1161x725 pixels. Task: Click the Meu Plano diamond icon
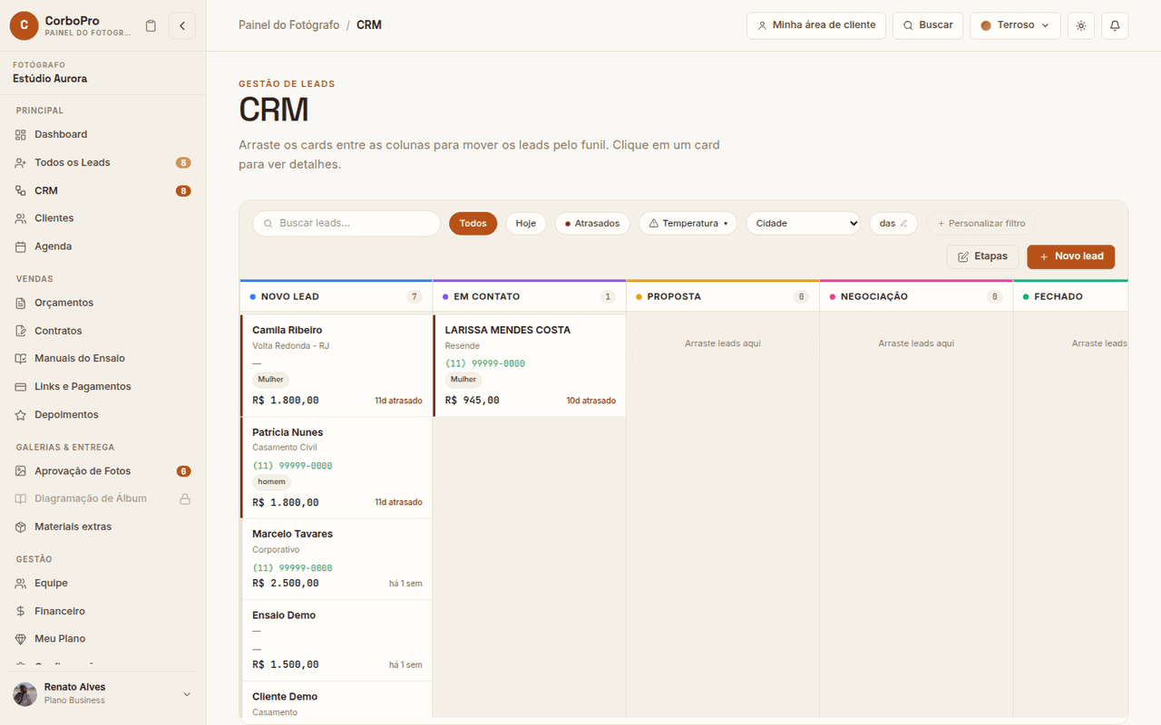point(21,639)
